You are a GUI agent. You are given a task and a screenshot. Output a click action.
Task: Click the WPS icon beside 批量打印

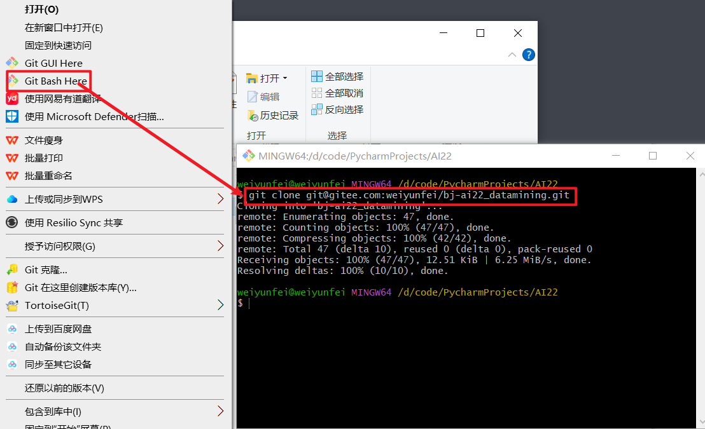[x=12, y=158]
